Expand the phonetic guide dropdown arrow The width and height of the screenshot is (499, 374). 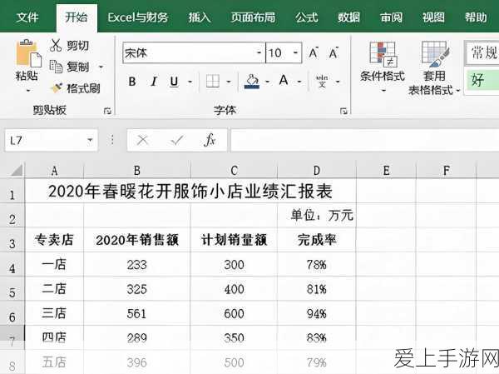point(338,82)
